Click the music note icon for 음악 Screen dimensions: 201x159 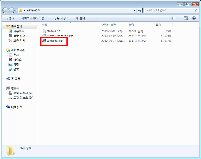[10, 69]
